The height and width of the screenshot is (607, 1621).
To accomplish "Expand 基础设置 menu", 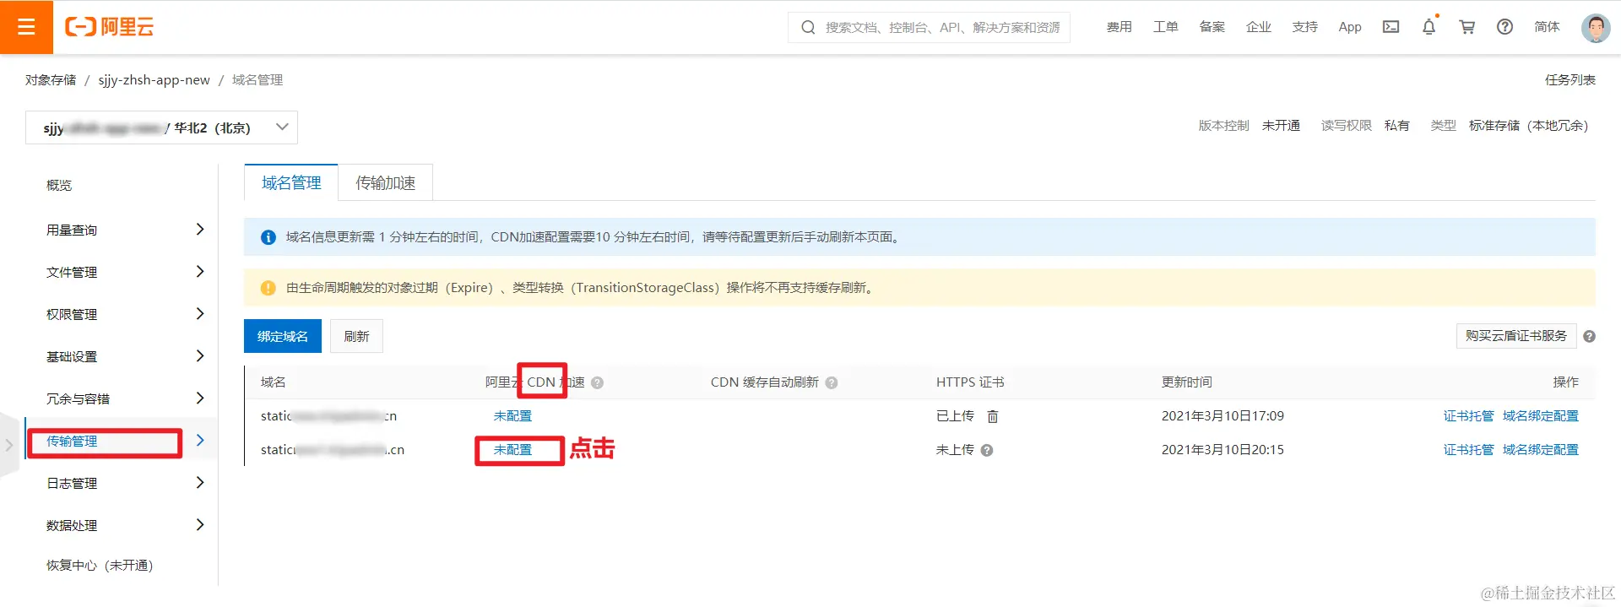I will [200, 356].
